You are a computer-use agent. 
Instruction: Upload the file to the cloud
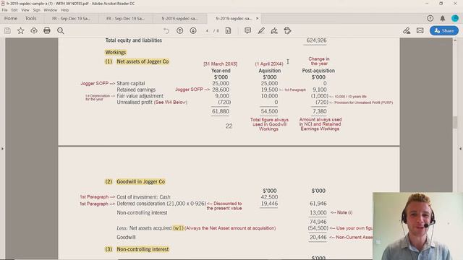(34, 30)
